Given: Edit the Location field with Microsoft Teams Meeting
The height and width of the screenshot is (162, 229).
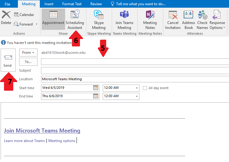Looking at the screenshot, I should tap(135, 79).
